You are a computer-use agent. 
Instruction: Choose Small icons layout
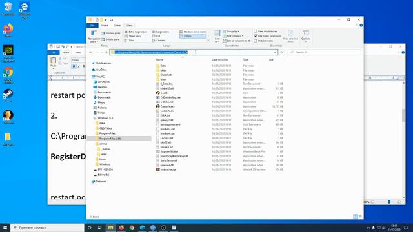pos(133,36)
